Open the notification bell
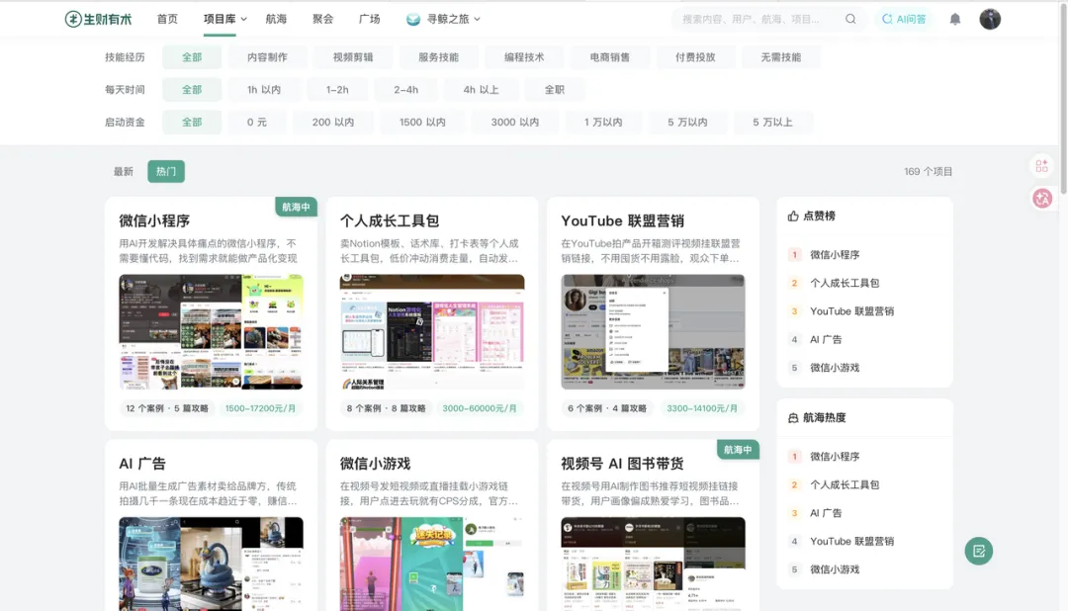Viewport: 1068px width, 611px height. pos(955,19)
